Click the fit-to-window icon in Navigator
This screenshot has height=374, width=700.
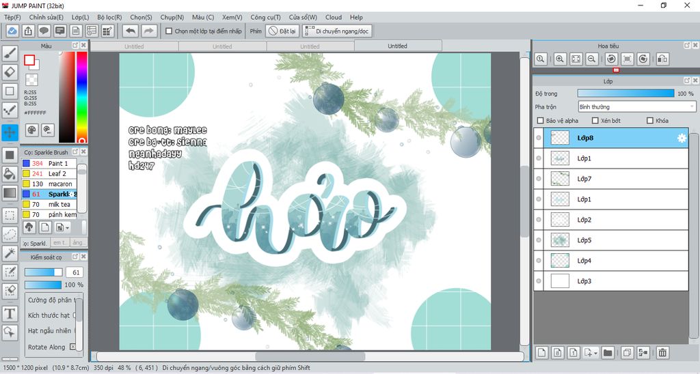tap(576, 59)
